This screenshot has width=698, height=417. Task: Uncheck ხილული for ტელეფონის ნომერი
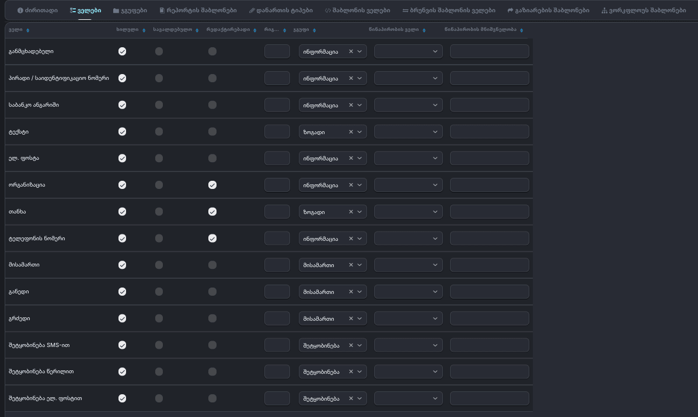pos(122,239)
